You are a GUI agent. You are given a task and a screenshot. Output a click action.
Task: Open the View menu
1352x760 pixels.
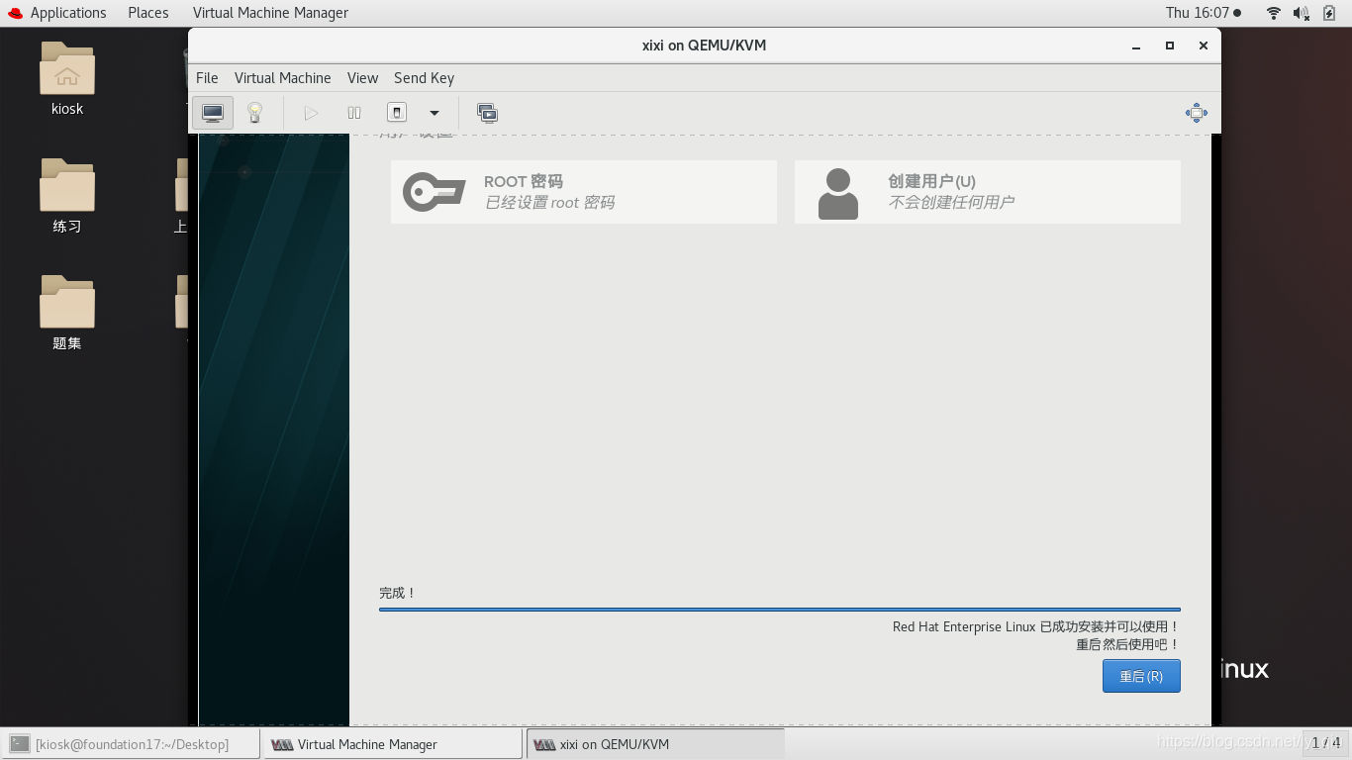[x=362, y=78]
